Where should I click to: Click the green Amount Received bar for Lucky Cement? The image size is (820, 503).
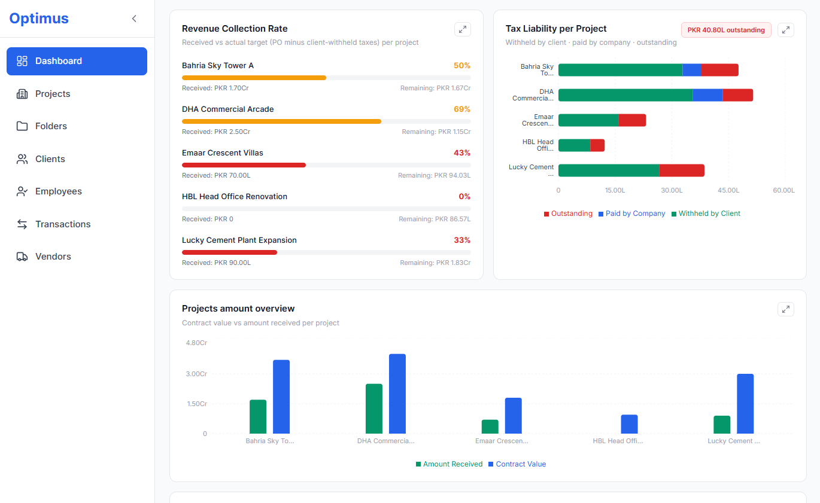point(722,425)
